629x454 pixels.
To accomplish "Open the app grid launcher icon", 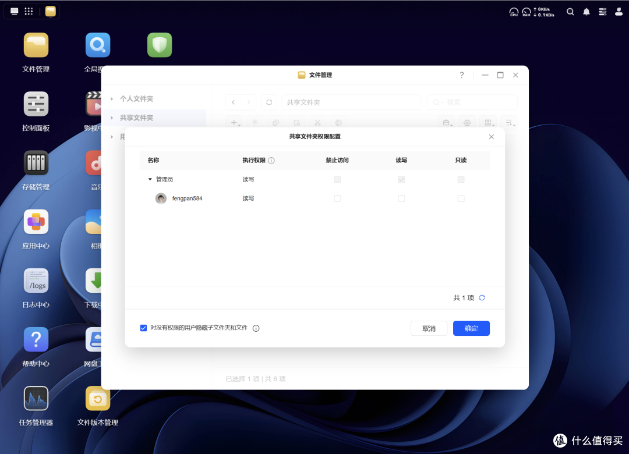I will 29,11.
